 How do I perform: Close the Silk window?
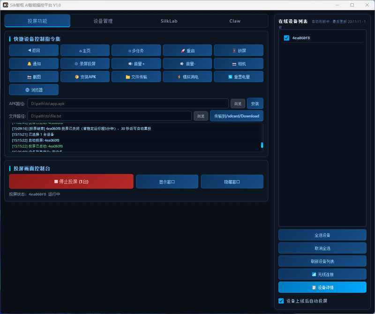pyautogui.click(x=367, y=5)
